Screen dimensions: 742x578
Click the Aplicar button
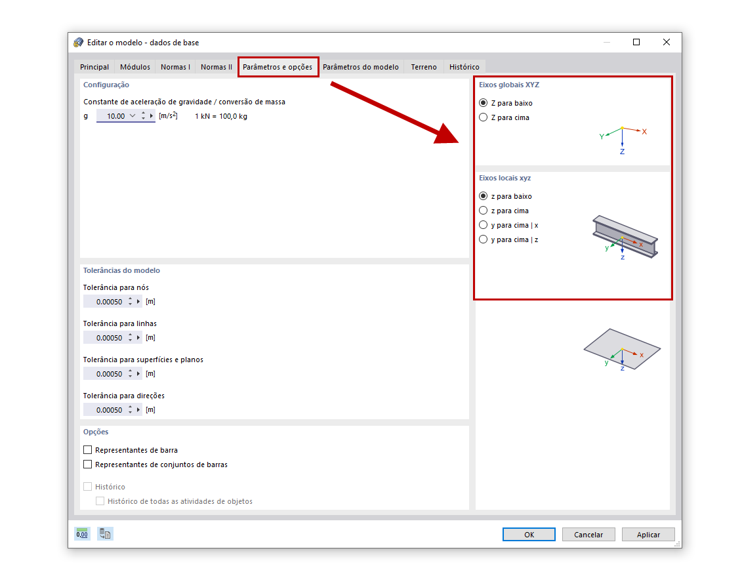pos(648,535)
